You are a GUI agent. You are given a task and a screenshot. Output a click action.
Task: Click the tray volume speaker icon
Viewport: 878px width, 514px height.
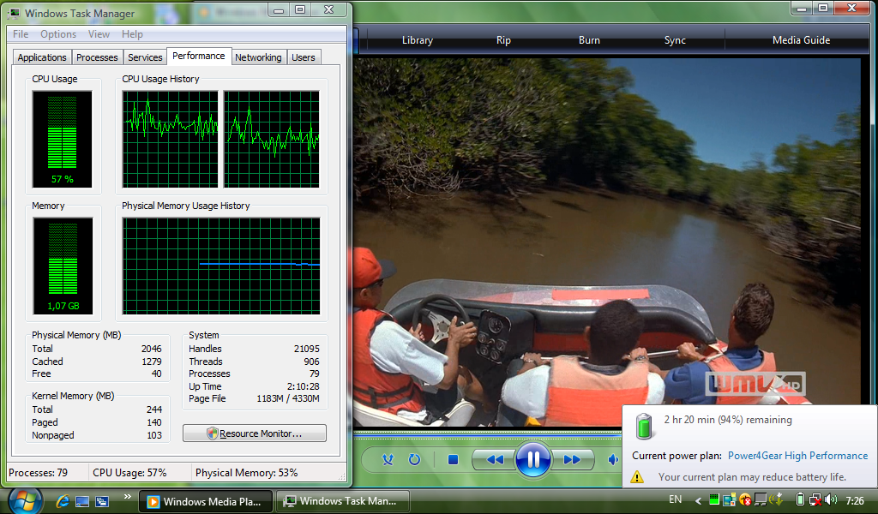(x=830, y=499)
